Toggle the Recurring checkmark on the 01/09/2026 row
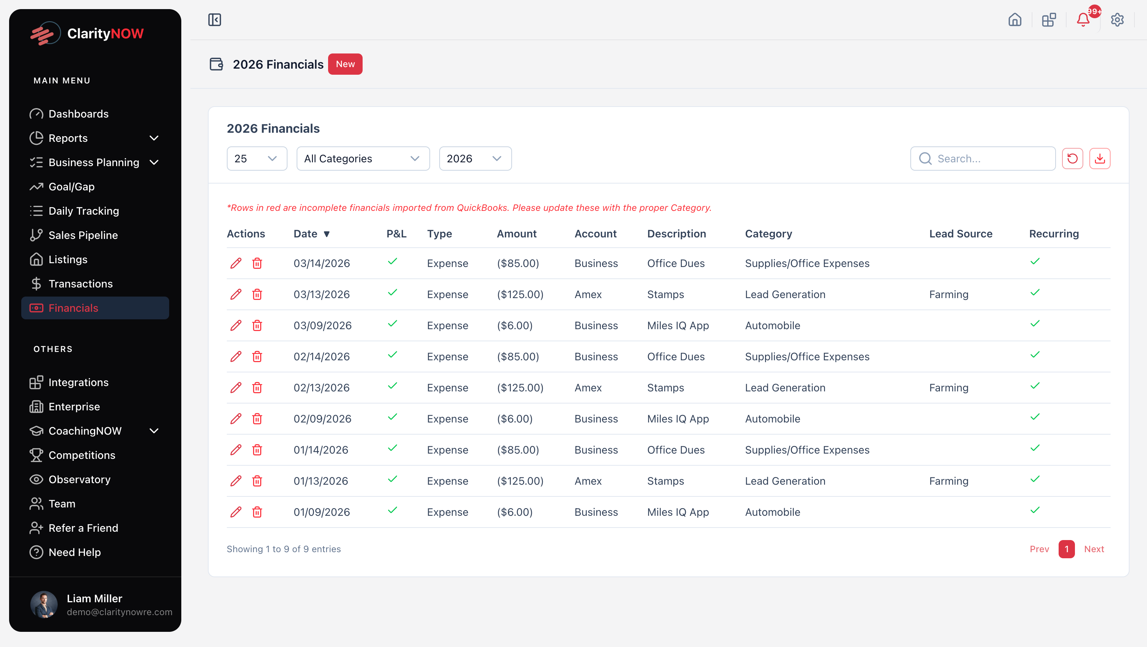 click(1035, 510)
